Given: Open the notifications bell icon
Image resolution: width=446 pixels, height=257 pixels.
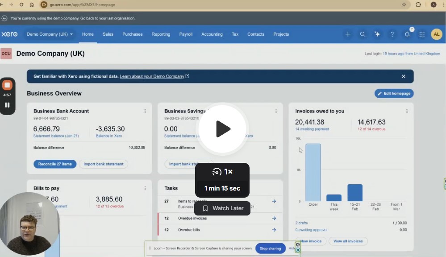Looking at the screenshot, I should (407, 34).
